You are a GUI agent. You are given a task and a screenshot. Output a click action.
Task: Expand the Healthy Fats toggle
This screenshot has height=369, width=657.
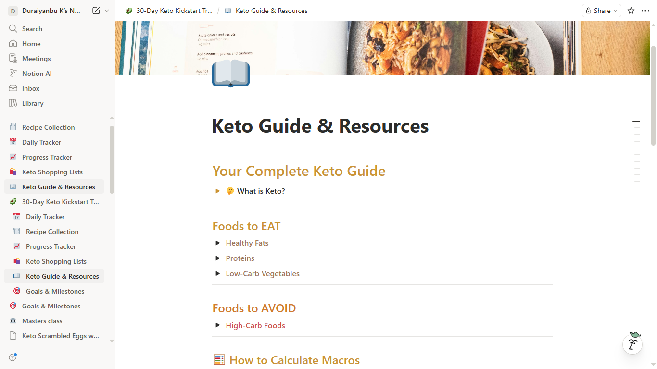coord(218,243)
